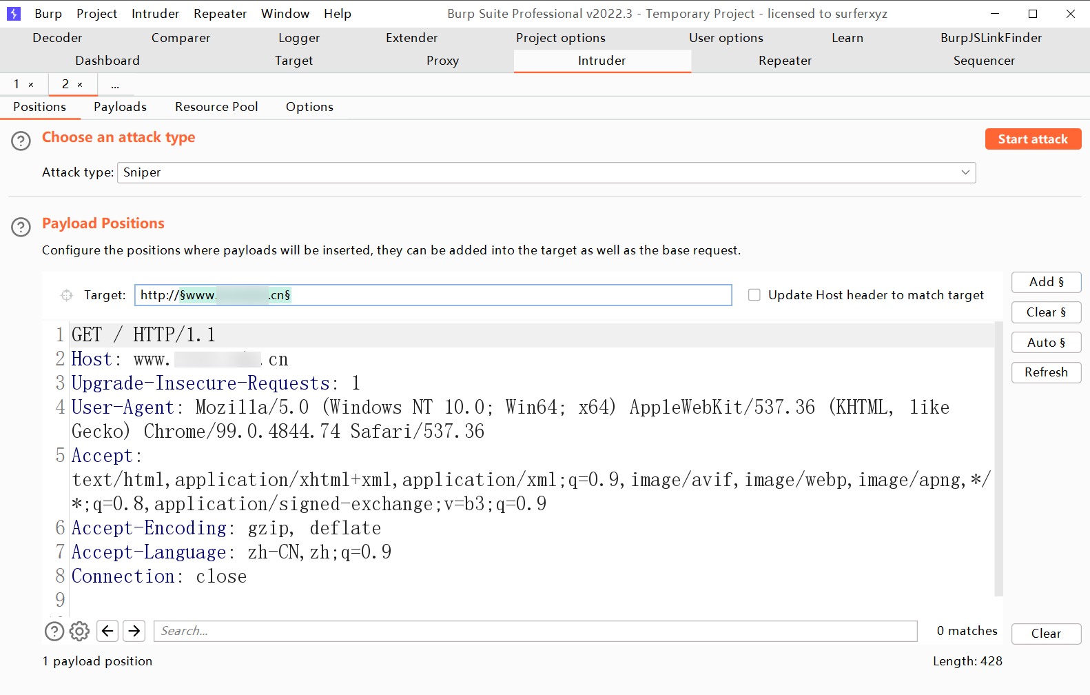The width and height of the screenshot is (1090, 695).
Task: Go to previous search match arrow
Action: point(107,631)
